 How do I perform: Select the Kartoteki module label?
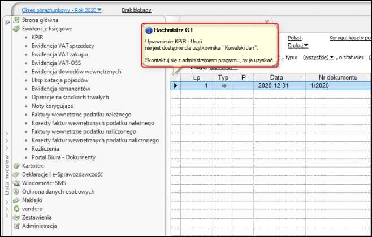pyautogui.click(x=33, y=166)
